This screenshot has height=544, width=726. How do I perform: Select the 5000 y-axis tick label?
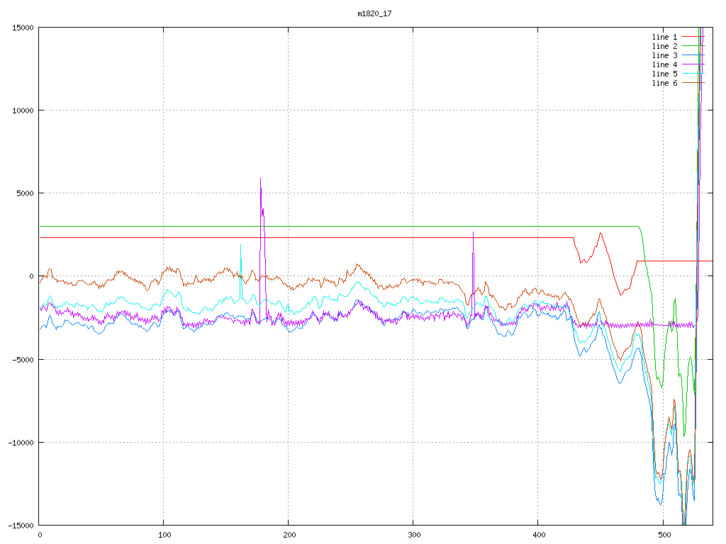pyautogui.click(x=23, y=193)
